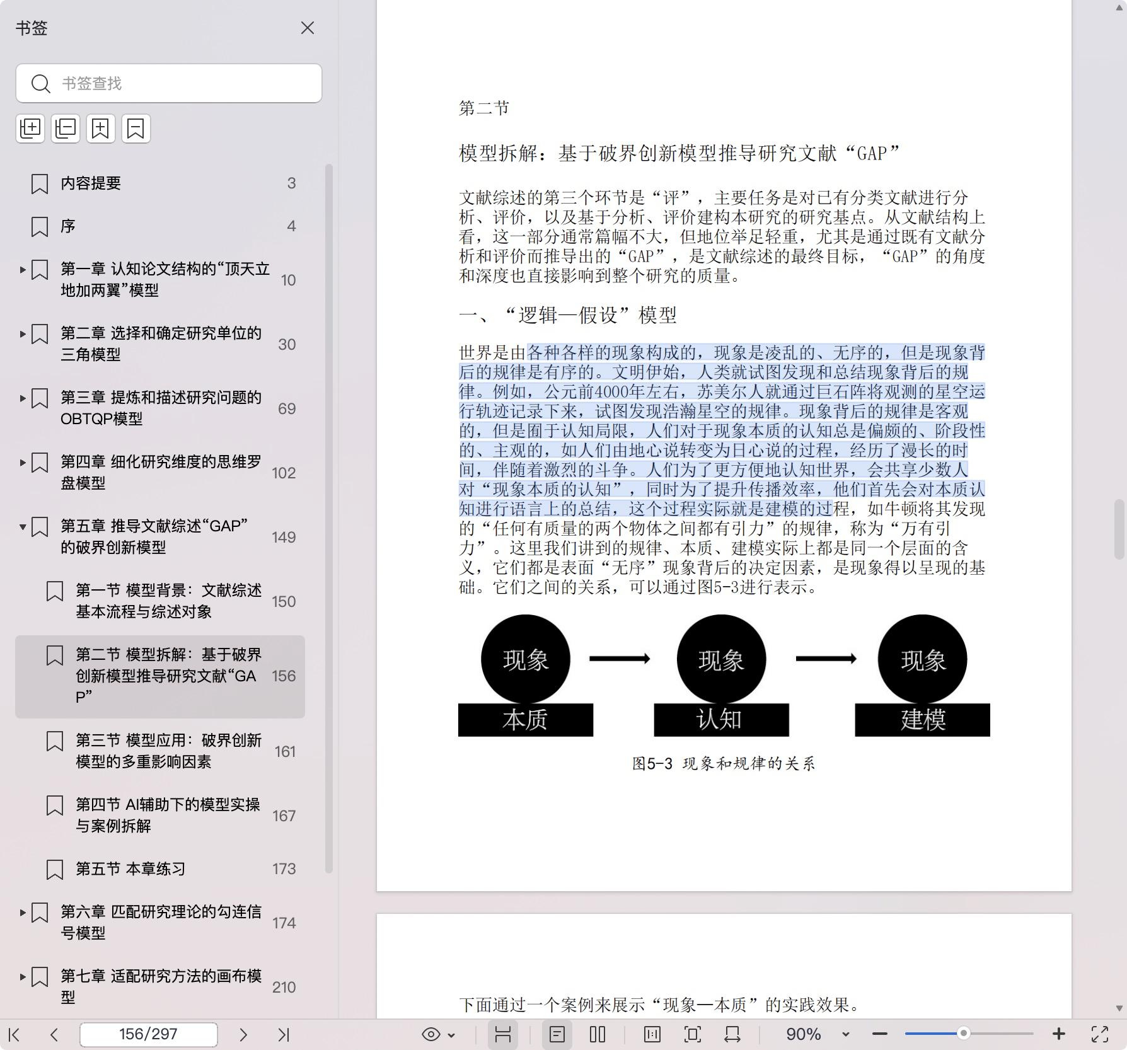This screenshot has height=1050, width=1127.
Task: Go to next page
Action: point(243,1034)
